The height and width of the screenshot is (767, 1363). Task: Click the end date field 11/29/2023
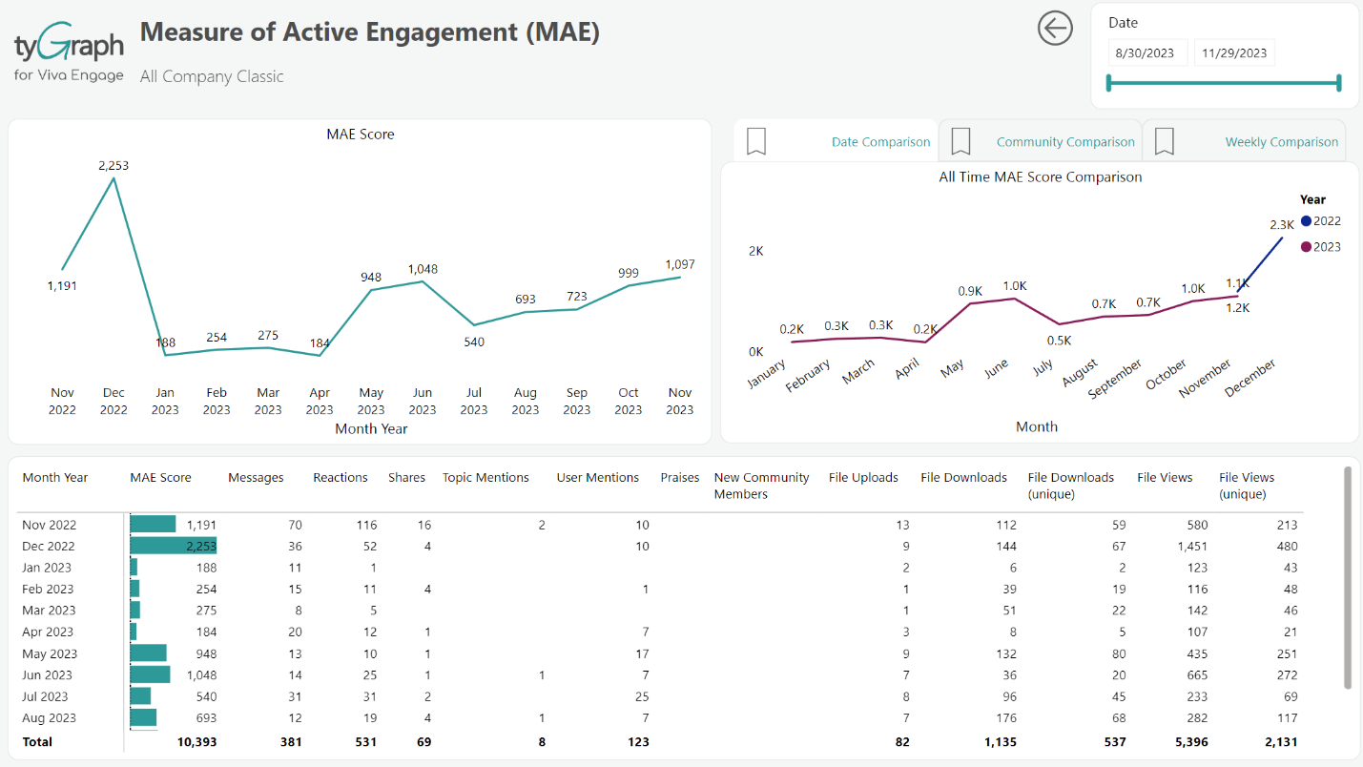(x=1234, y=53)
